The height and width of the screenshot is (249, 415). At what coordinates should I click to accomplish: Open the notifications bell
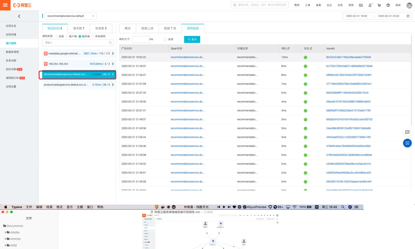(x=370, y=5)
